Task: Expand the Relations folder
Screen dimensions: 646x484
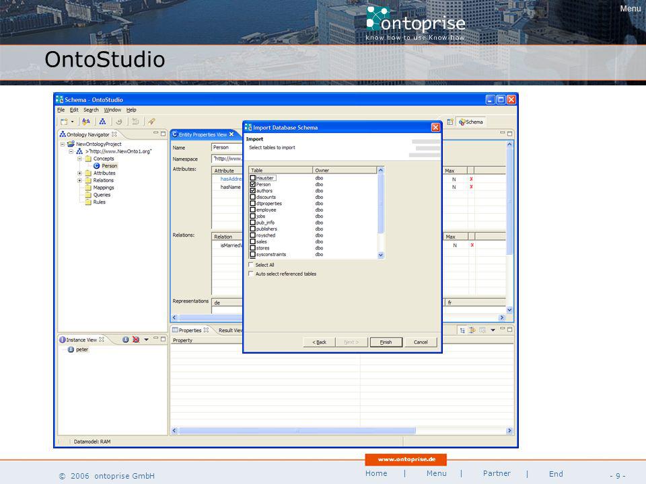Action: pos(79,180)
